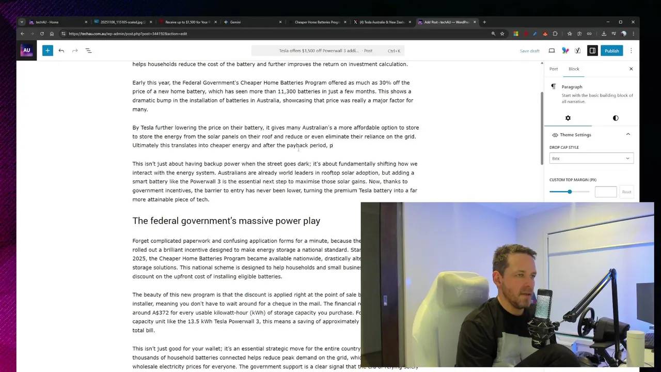The width and height of the screenshot is (661, 372).
Task: Open a new browser tab
Action: tap(484, 22)
